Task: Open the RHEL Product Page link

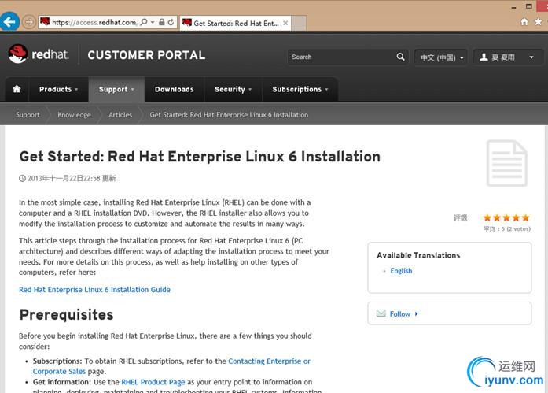Action: pos(153,382)
